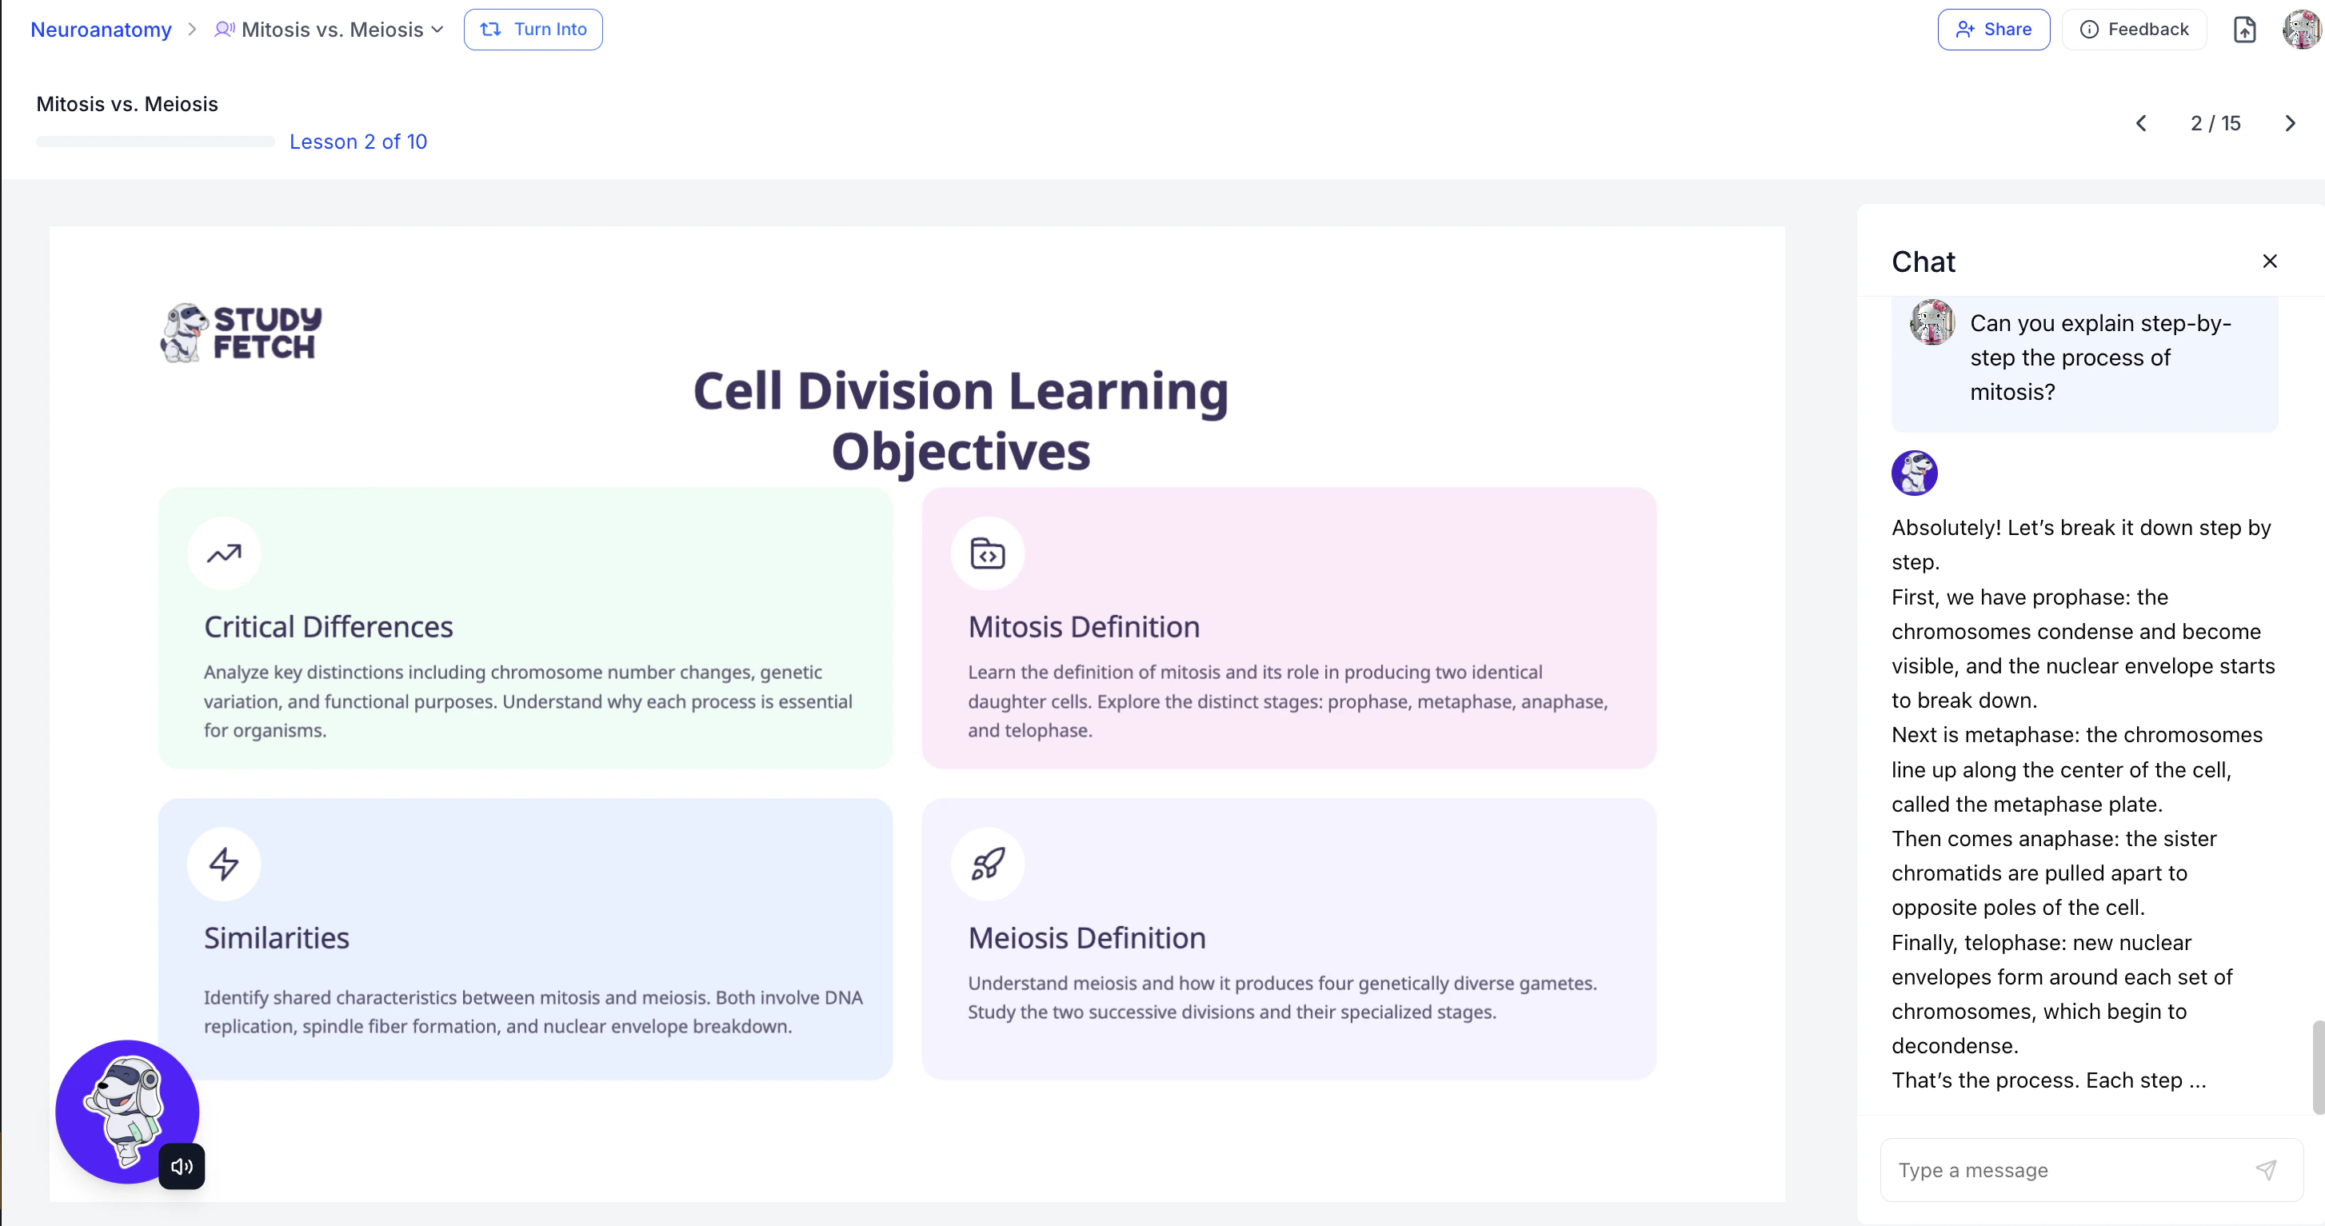Go to the previous slide arrow
The width and height of the screenshot is (2325, 1226).
[2141, 124]
